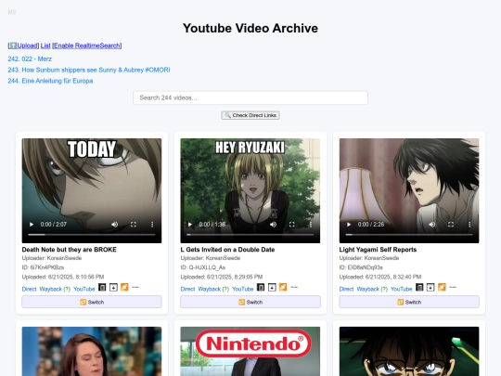Open more options on 'Light Yagami Self Reports' player
Viewport: 501px width, 376px height.
tap(469, 225)
